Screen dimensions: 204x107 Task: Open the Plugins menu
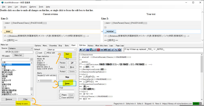[24, 7]
